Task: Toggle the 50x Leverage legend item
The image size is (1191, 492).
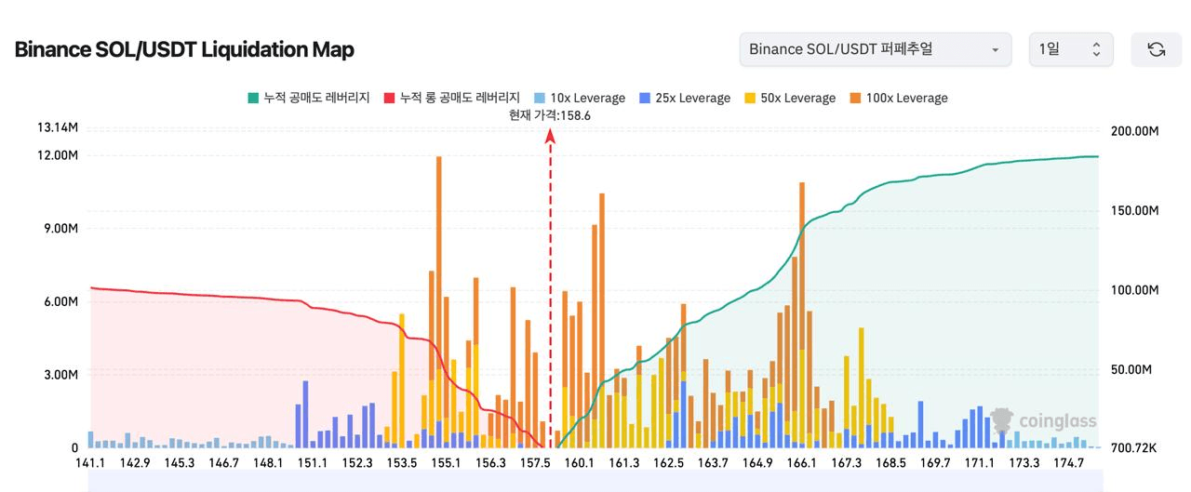Action: click(x=790, y=98)
